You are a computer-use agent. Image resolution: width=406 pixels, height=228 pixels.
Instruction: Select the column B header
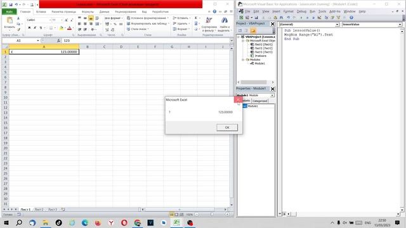88,47
